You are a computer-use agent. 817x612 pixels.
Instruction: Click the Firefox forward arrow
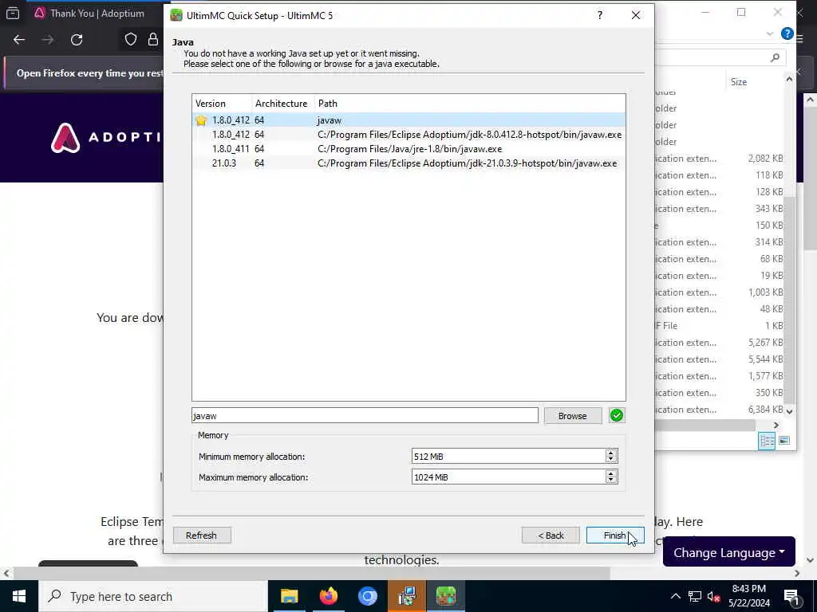click(x=48, y=40)
